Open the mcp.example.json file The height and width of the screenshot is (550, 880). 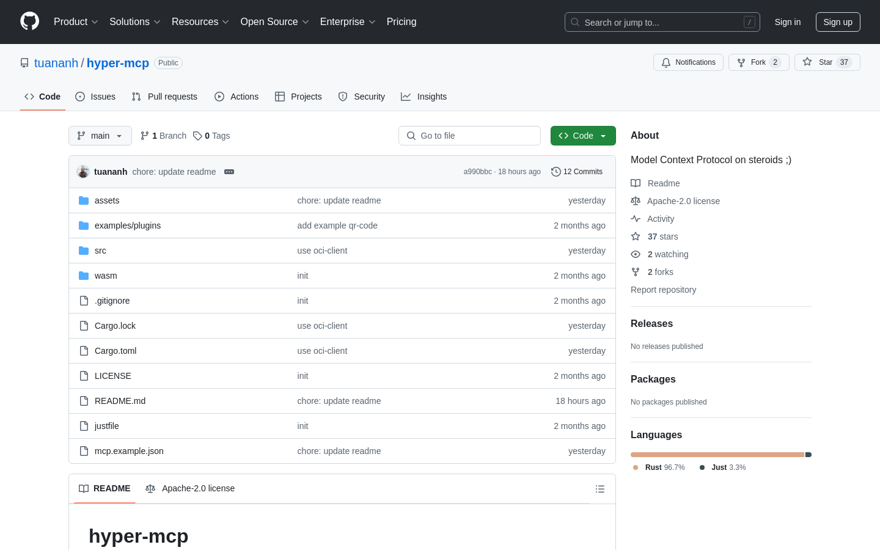pyautogui.click(x=129, y=451)
